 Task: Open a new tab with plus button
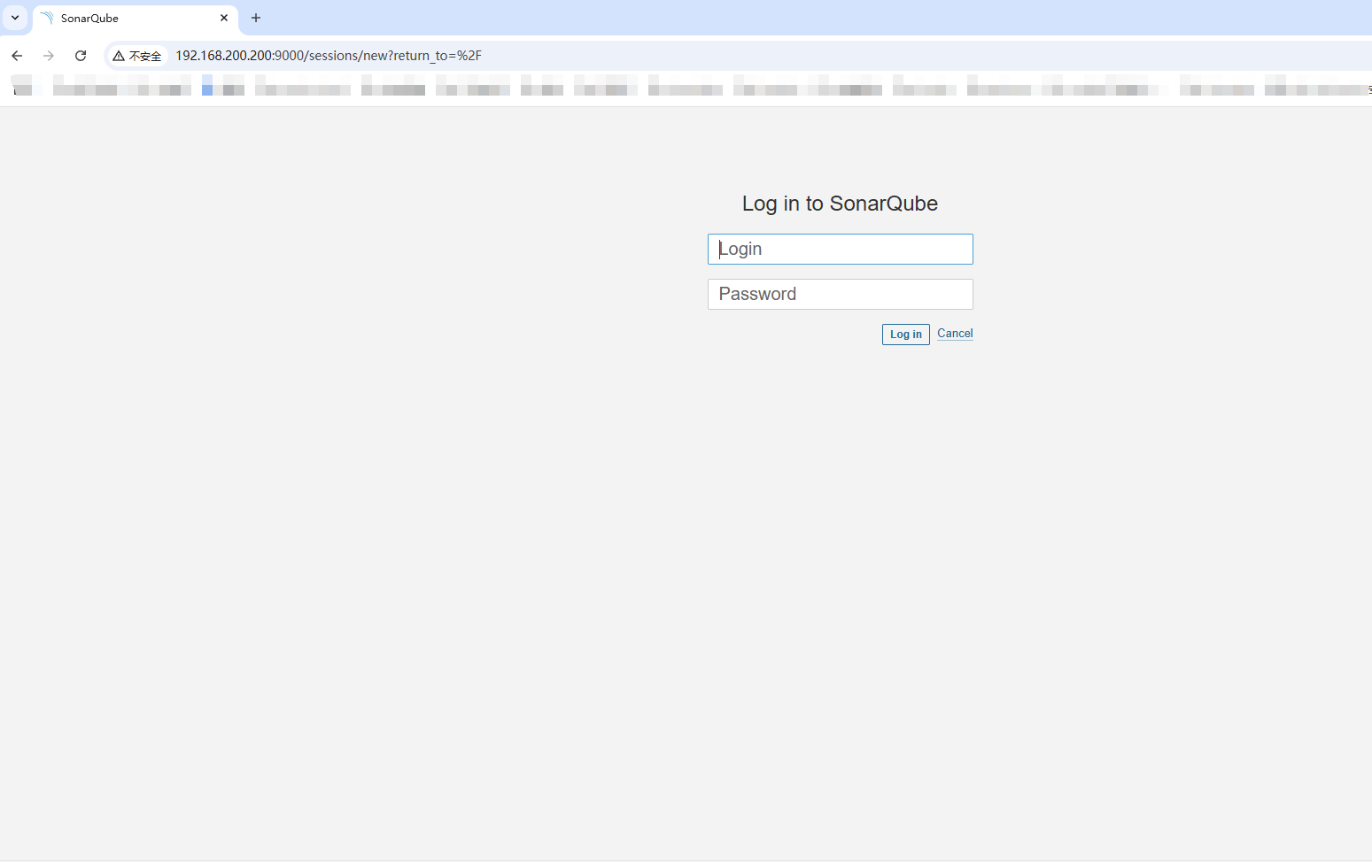256,18
